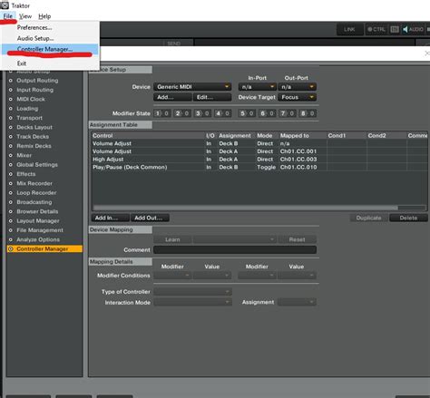
Task: Click the AUDIO speaker indicator in the header
Action: tap(413, 29)
